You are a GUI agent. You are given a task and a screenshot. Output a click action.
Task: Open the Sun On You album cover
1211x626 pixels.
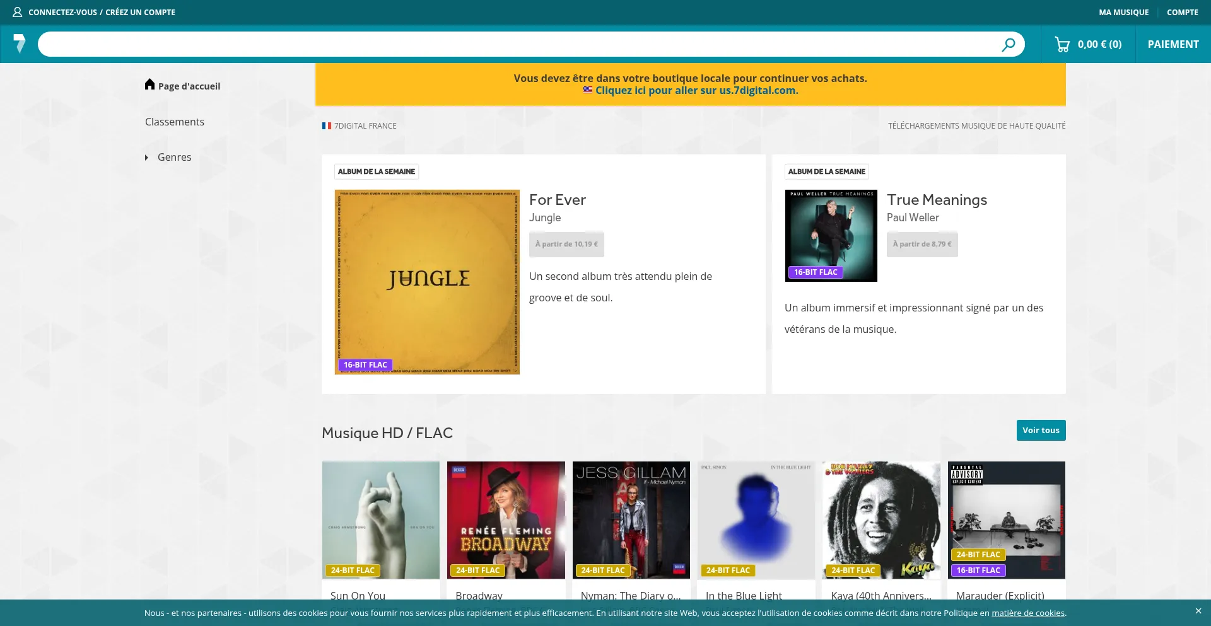pyautogui.click(x=381, y=520)
